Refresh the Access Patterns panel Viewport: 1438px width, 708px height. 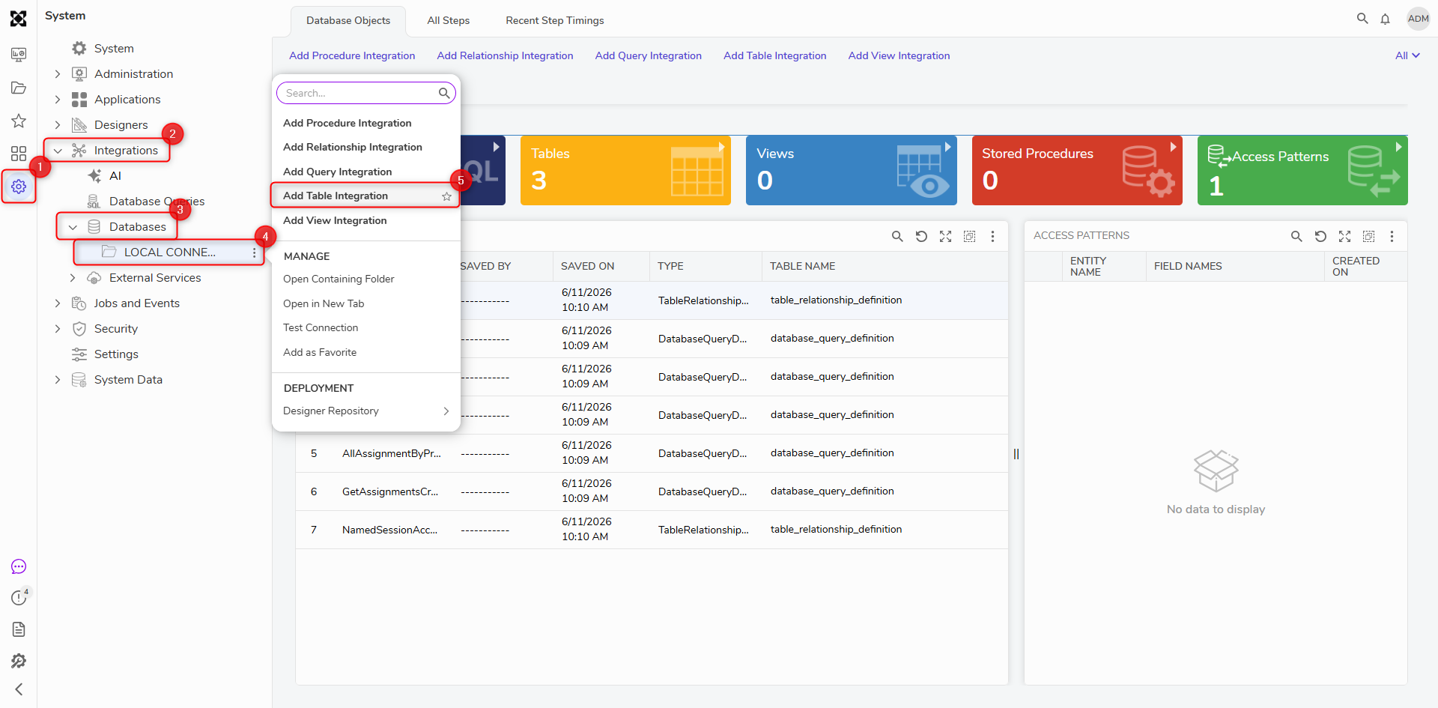click(x=1320, y=236)
